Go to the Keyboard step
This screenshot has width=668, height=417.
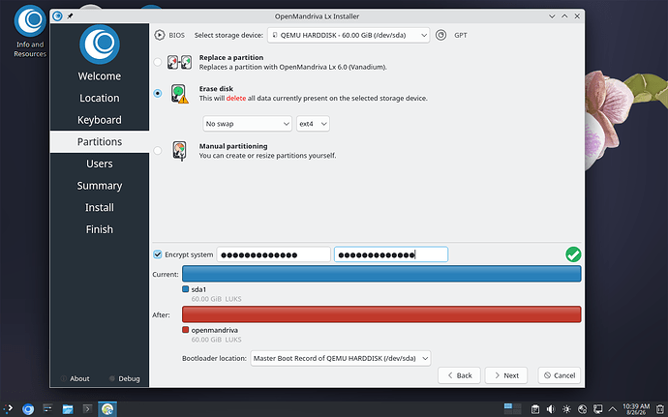(x=100, y=120)
